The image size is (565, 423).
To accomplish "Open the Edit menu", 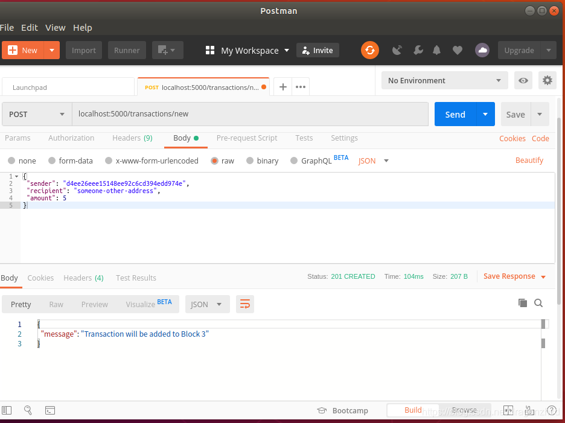I will [x=30, y=28].
